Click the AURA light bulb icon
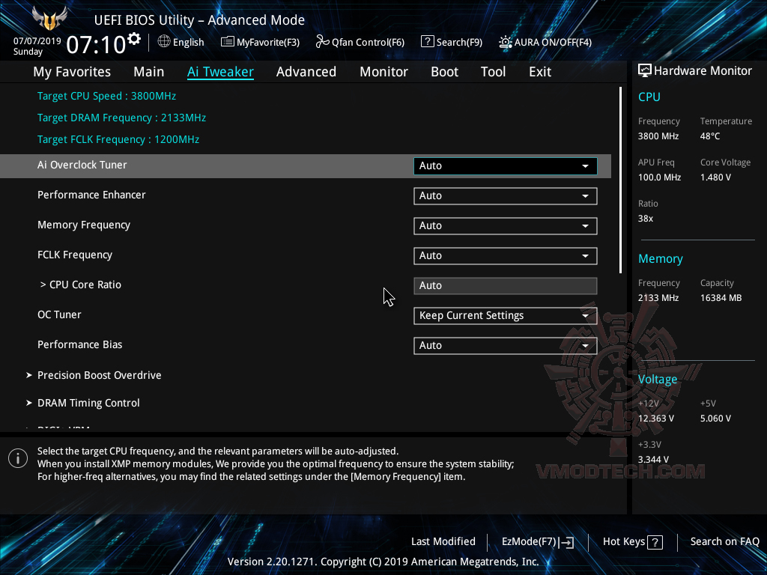 [506, 42]
